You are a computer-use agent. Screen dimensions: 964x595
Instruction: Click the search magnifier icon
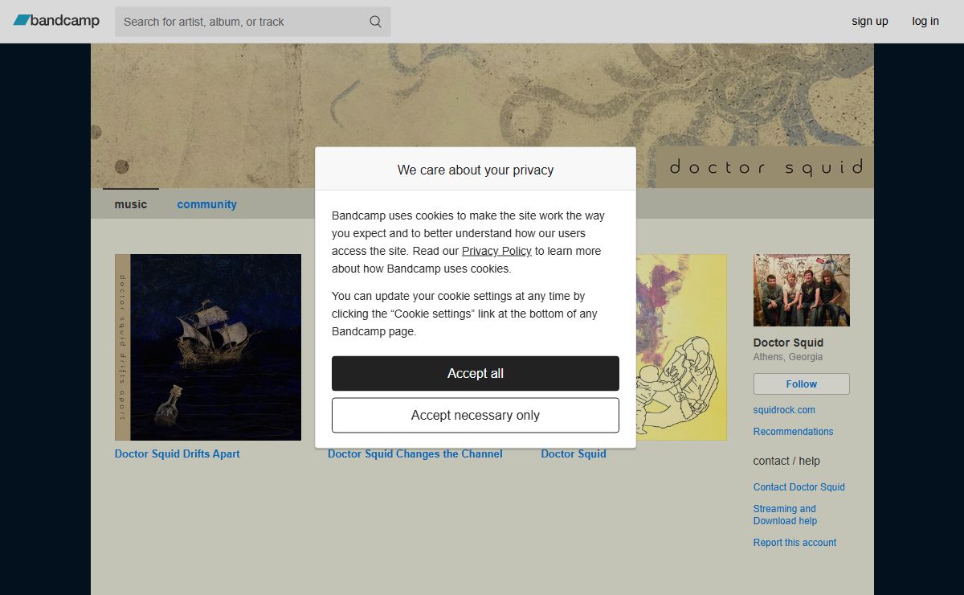[x=375, y=22]
